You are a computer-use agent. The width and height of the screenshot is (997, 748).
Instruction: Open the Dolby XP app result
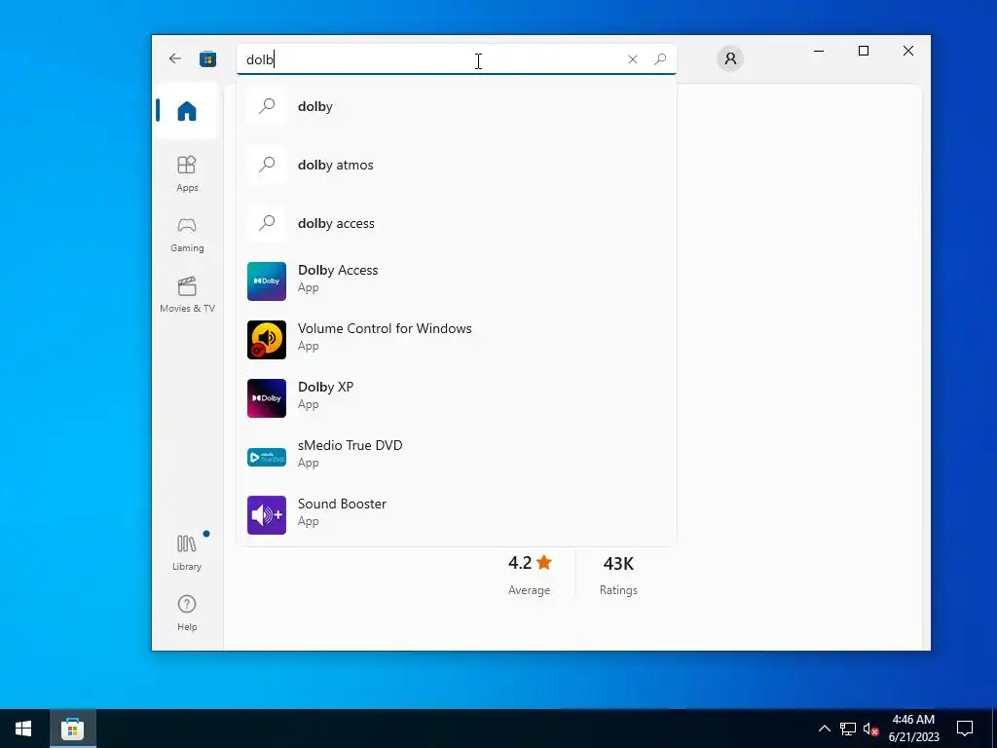pos(457,397)
